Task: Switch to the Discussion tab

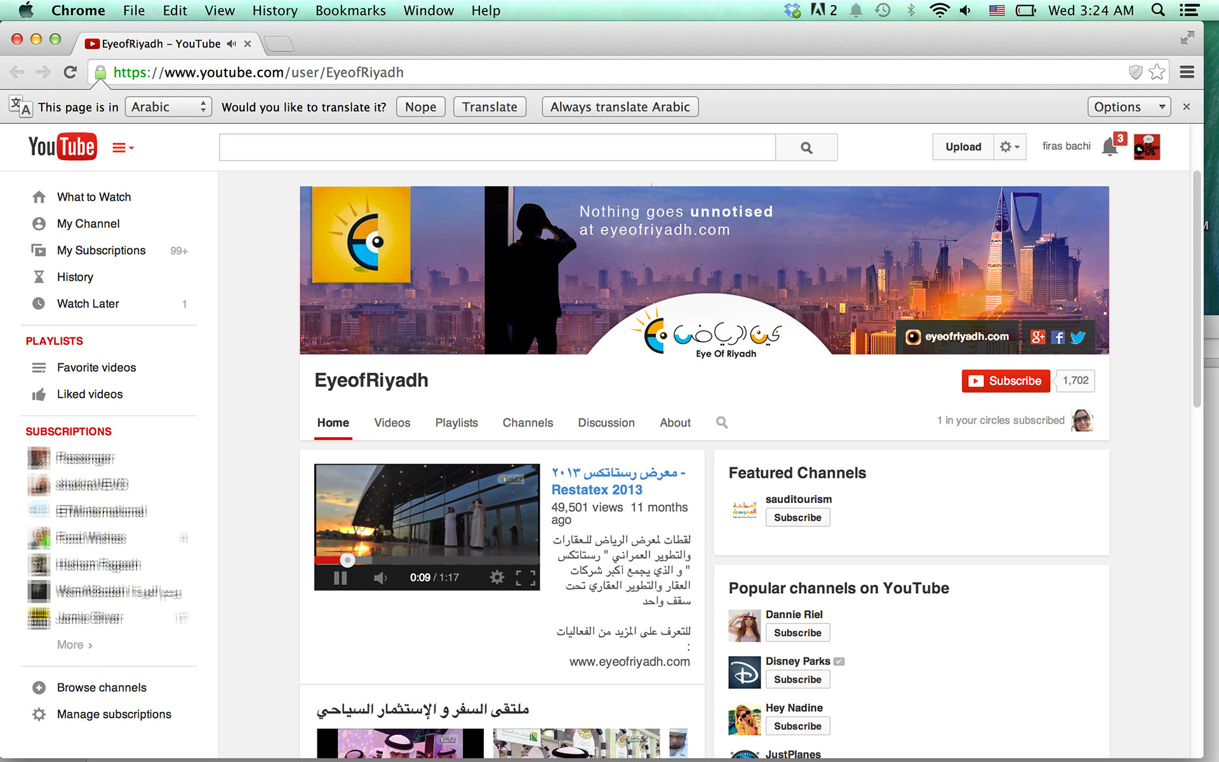Action: click(x=606, y=423)
